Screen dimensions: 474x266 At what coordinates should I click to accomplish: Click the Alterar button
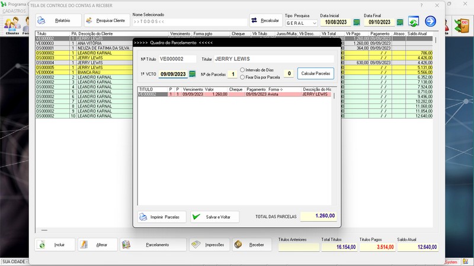97,245
